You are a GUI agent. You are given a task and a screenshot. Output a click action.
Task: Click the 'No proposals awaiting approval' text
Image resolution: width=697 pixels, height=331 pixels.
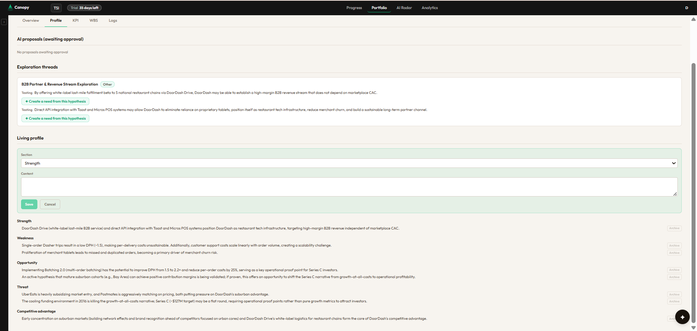click(42, 52)
